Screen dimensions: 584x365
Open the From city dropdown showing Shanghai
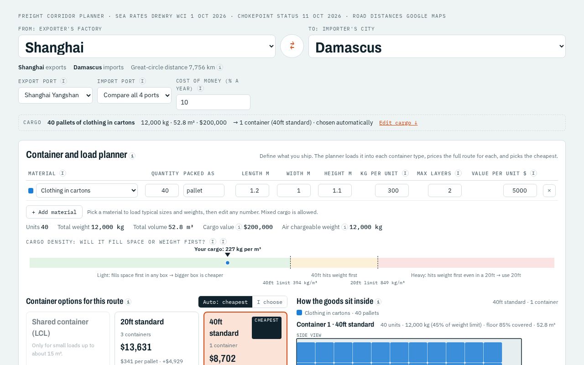(147, 47)
